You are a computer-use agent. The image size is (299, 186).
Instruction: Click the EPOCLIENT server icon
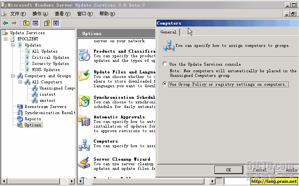coord(13,39)
